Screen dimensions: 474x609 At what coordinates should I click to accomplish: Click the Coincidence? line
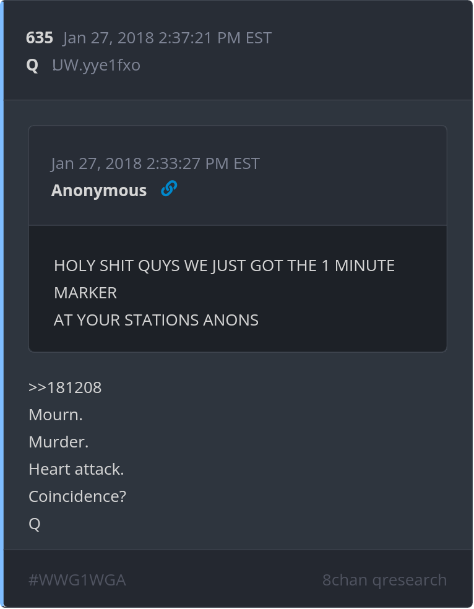click(77, 496)
